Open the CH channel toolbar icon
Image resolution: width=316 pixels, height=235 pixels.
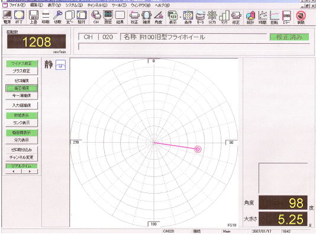[x=96, y=17]
